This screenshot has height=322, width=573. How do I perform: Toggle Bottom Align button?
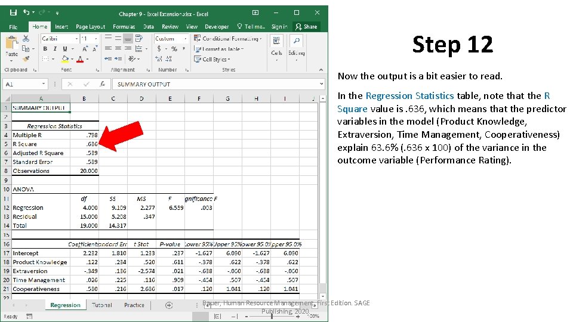coord(128,38)
